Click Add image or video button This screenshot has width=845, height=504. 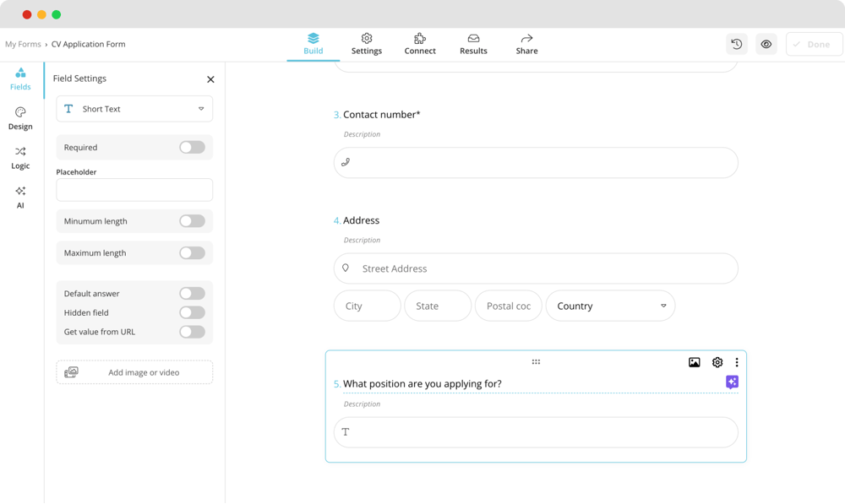134,372
